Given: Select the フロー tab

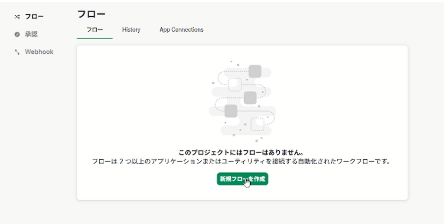Looking at the screenshot, I should [95, 30].
